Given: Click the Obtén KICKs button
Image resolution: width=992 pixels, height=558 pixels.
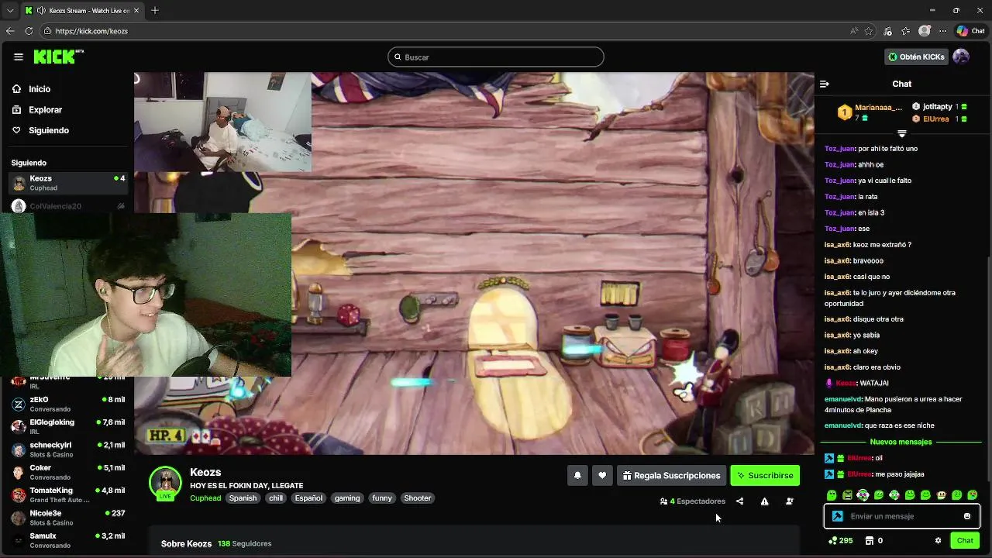Looking at the screenshot, I should point(917,57).
